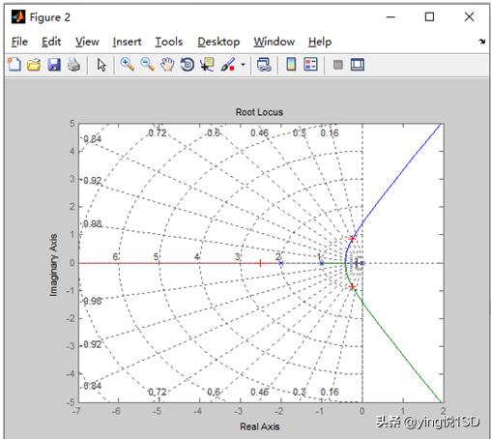The height and width of the screenshot is (439, 491).
Task: Insert a colorbar via toolbar icon
Action: point(291,64)
